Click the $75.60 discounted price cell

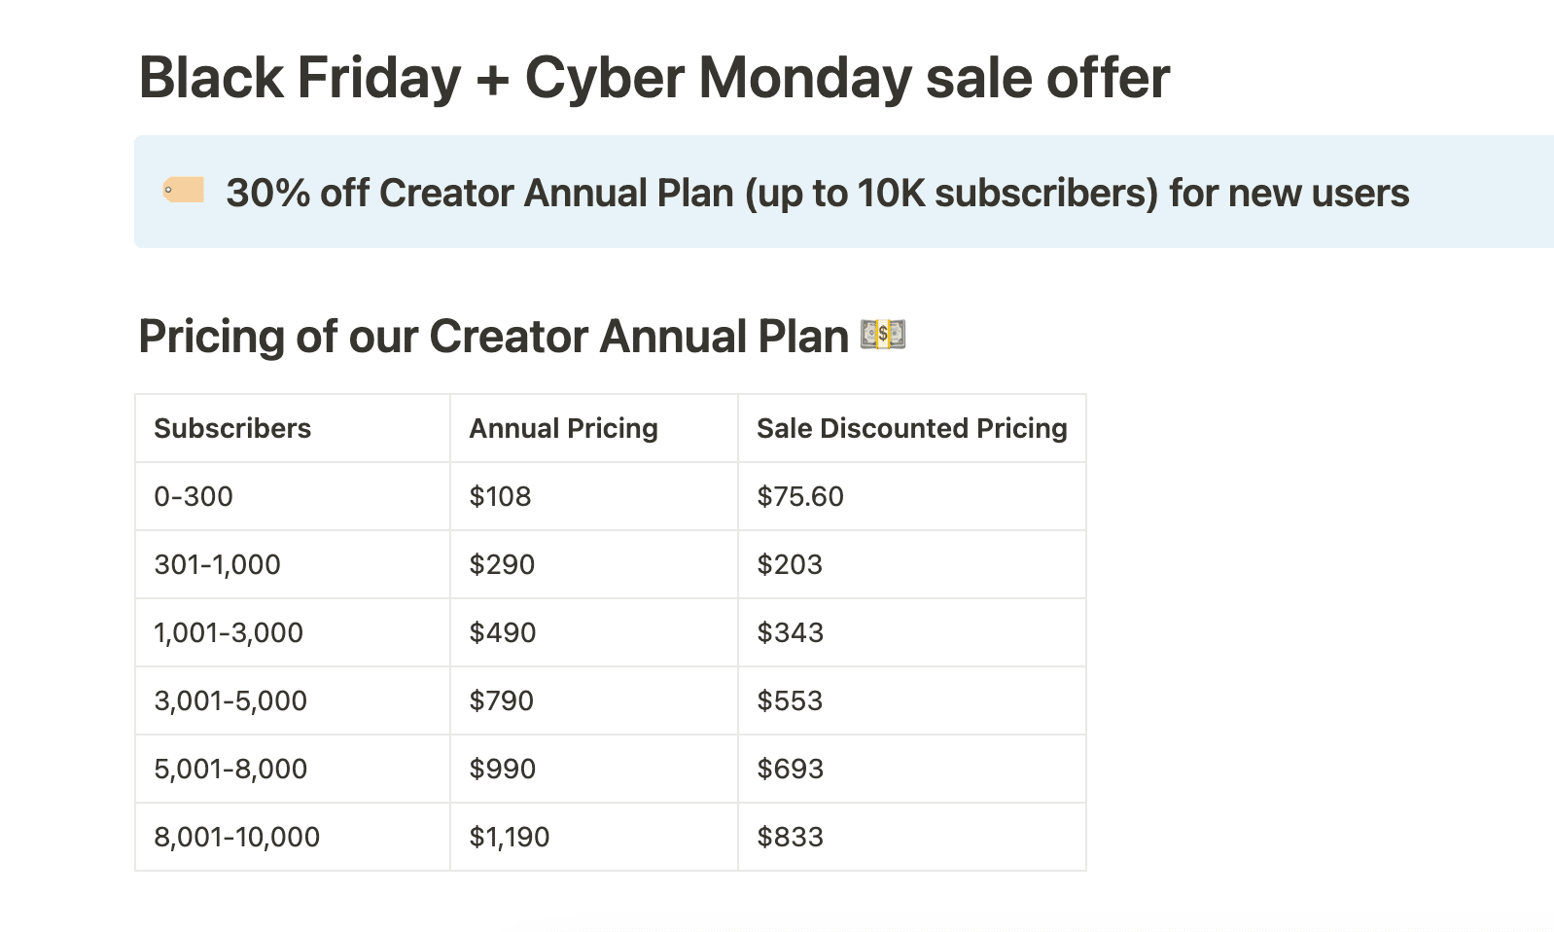[x=800, y=496]
